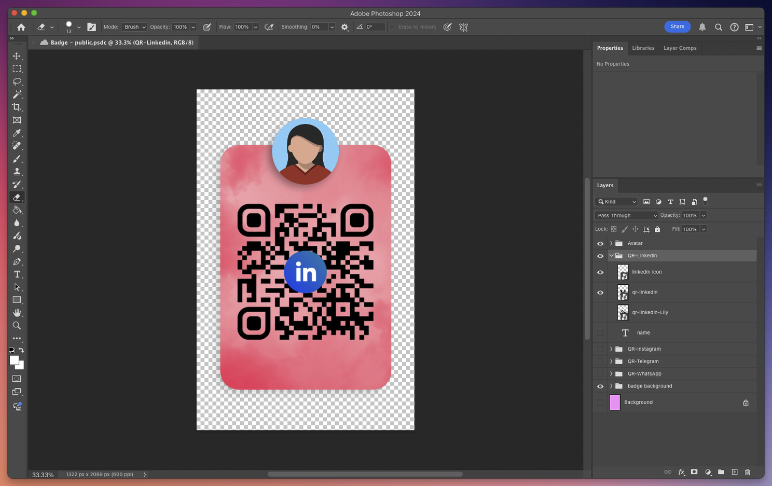Image resolution: width=772 pixels, height=486 pixels.
Task: Expand the QR-Instagram group
Action: 611,349
